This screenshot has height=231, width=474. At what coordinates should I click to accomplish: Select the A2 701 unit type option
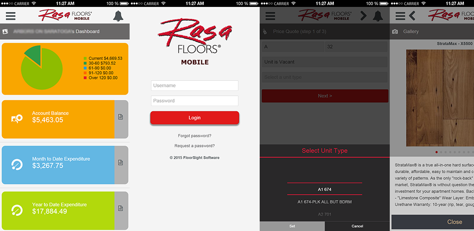(324, 214)
